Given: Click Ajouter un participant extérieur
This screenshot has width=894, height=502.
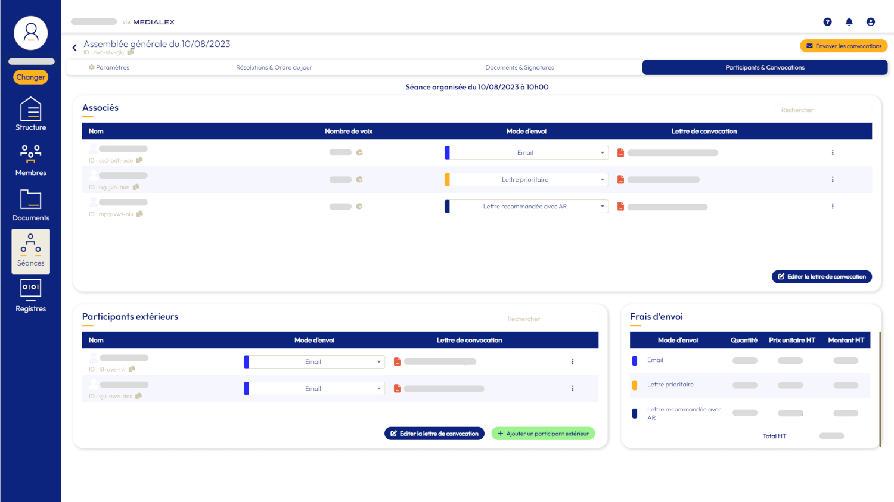Looking at the screenshot, I should click(x=543, y=433).
